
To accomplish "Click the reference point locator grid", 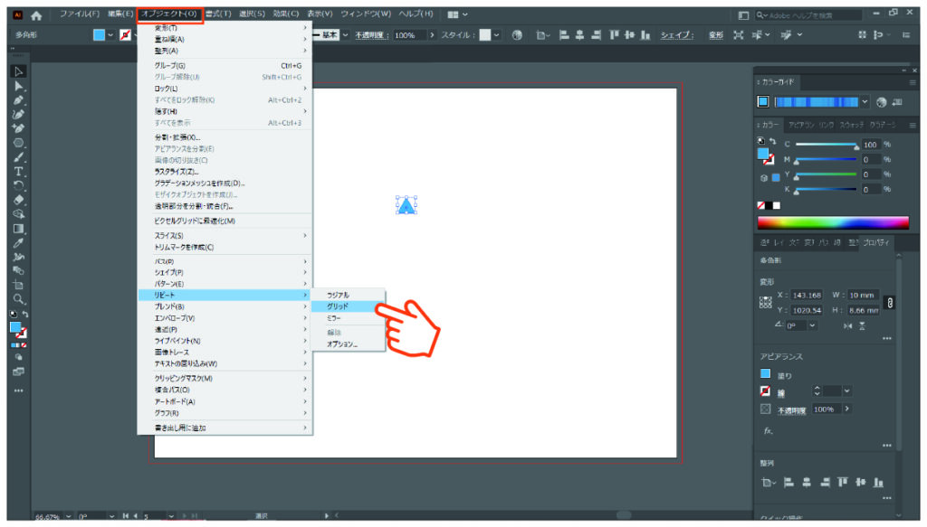I will click(x=766, y=302).
